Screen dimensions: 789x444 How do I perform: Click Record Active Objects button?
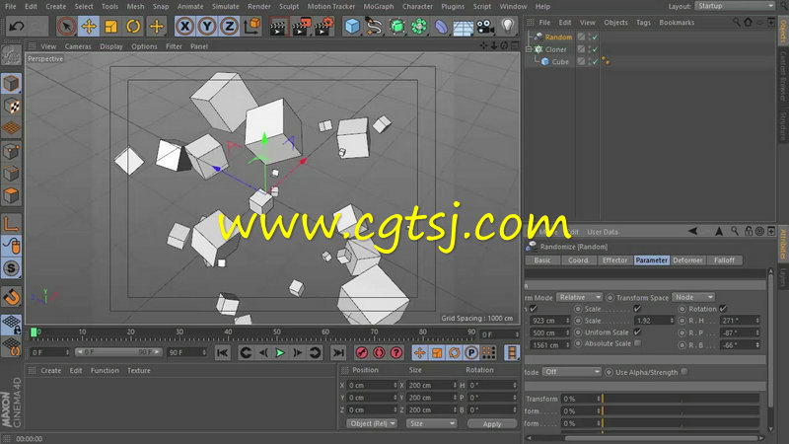tap(361, 353)
